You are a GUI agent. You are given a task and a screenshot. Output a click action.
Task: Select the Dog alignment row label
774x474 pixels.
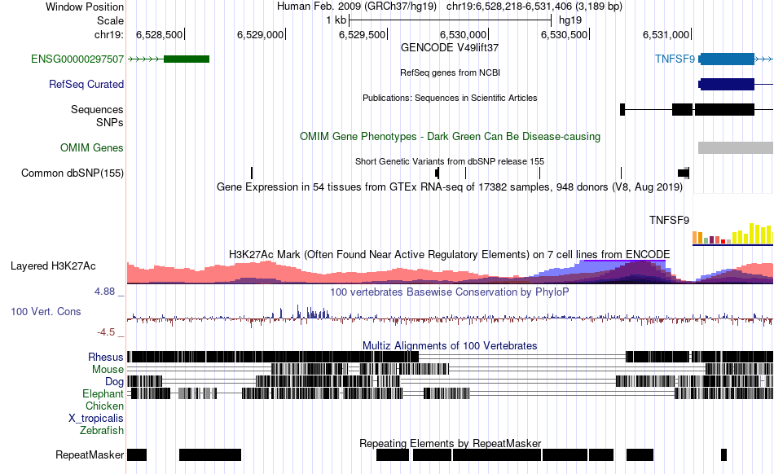point(115,382)
